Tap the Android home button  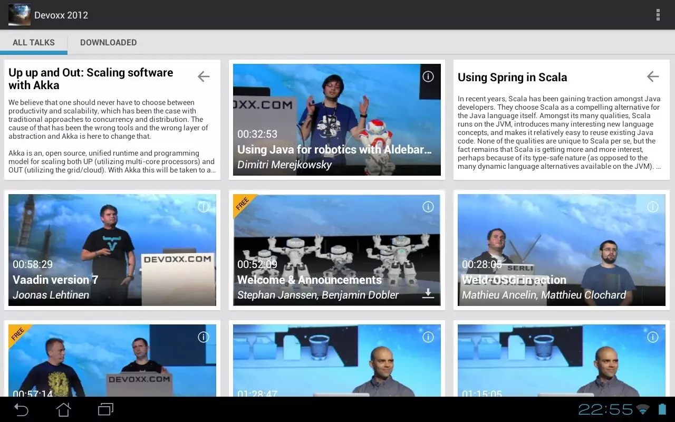point(63,409)
